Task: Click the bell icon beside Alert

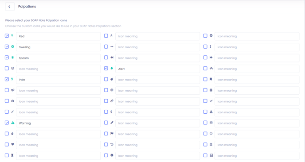Action: click(x=112, y=68)
